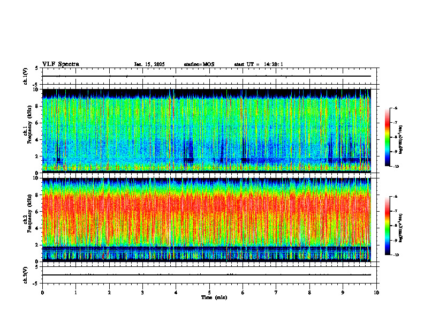Click the 'ch.3(V)' axis label
This screenshot has width=424, height=328.
[x=26, y=275]
